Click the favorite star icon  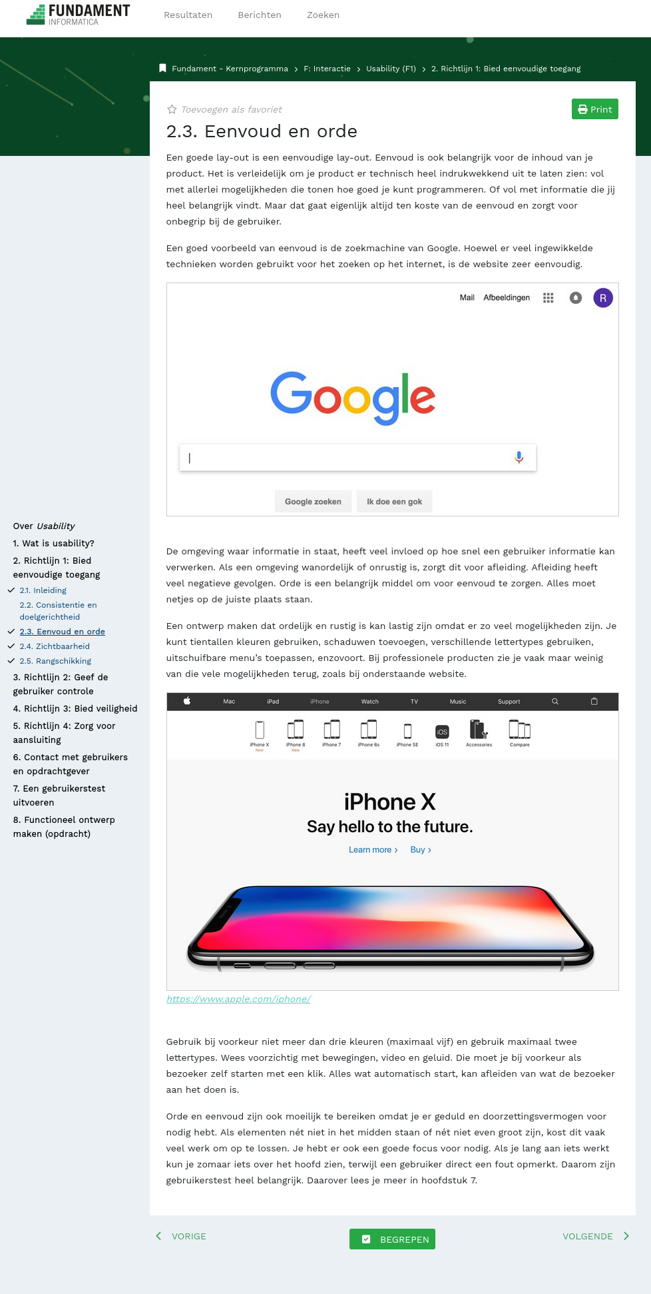pyautogui.click(x=172, y=109)
